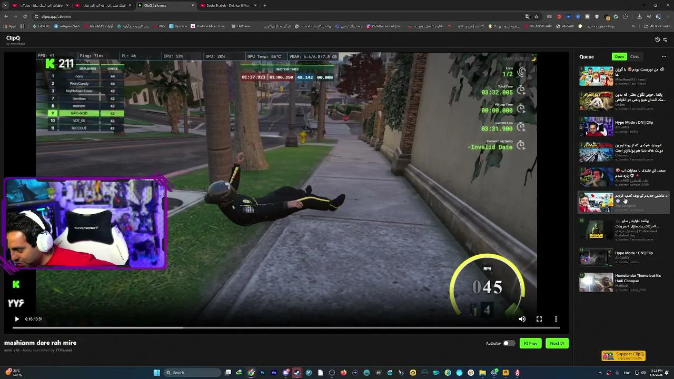
Task: Open the Queue three-dot more menu
Action: pos(663,57)
